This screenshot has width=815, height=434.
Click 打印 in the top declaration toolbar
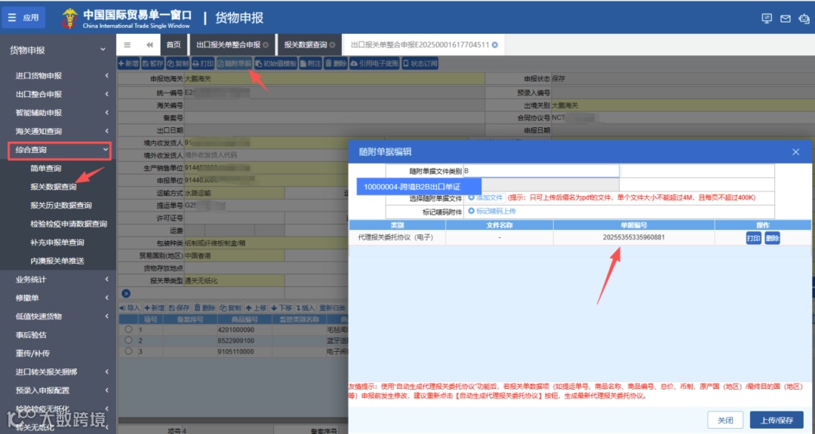(203, 64)
